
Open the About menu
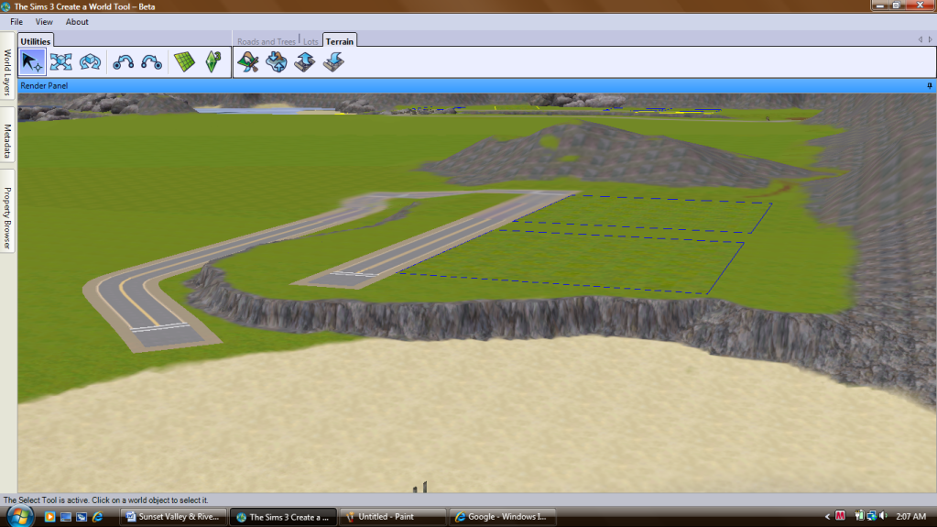[77, 21]
